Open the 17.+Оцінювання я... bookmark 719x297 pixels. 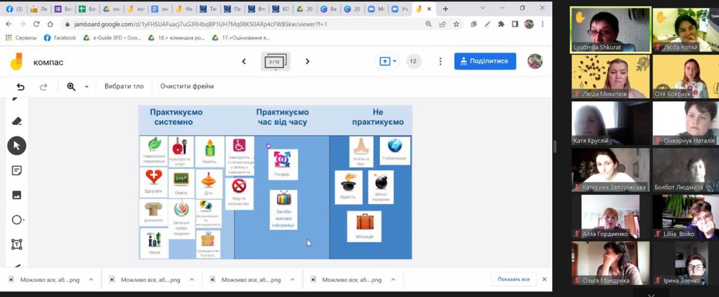pyautogui.click(x=240, y=38)
